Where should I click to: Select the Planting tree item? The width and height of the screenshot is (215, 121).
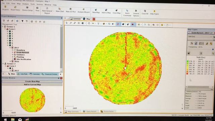(20, 57)
